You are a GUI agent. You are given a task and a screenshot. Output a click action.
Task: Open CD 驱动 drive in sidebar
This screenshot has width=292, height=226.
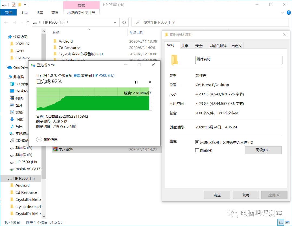22,141
